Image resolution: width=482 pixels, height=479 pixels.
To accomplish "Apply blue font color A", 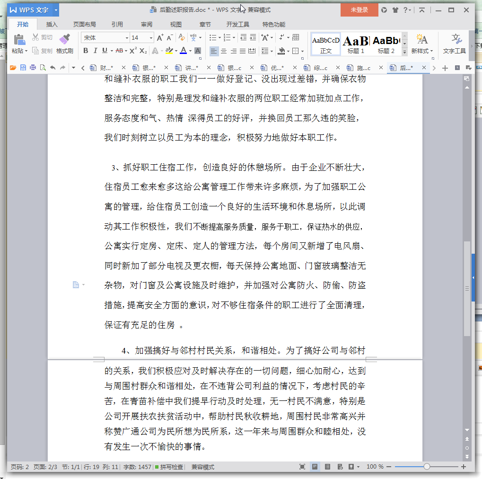I will pos(183,51).
